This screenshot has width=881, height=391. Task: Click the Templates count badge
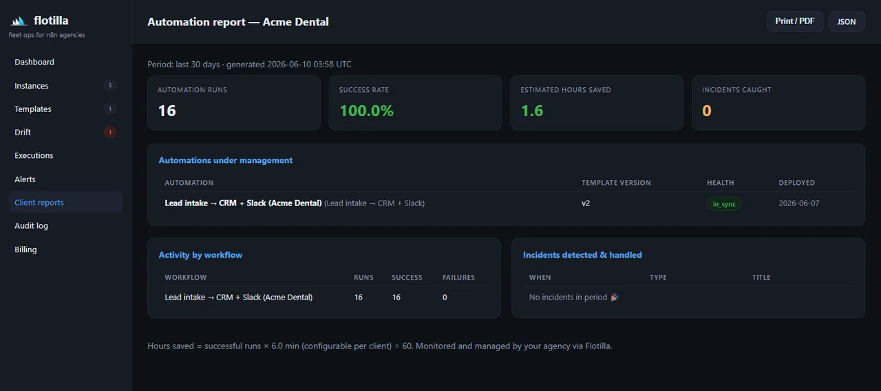click(x=109, y=109)
